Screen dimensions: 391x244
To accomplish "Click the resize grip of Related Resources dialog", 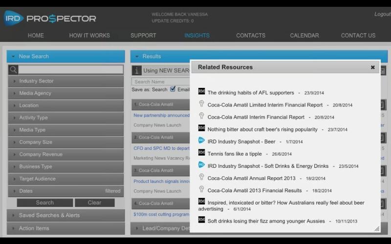I will 377,229.
